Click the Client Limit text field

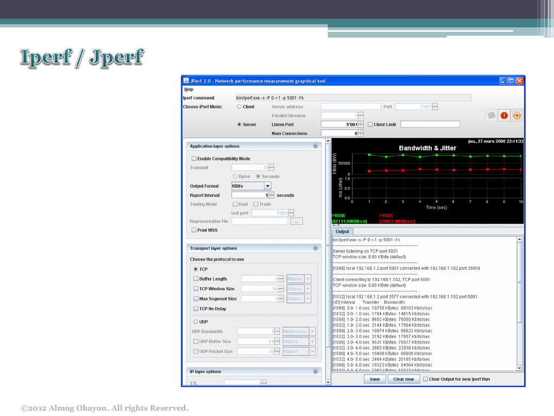tap(430, 125)
